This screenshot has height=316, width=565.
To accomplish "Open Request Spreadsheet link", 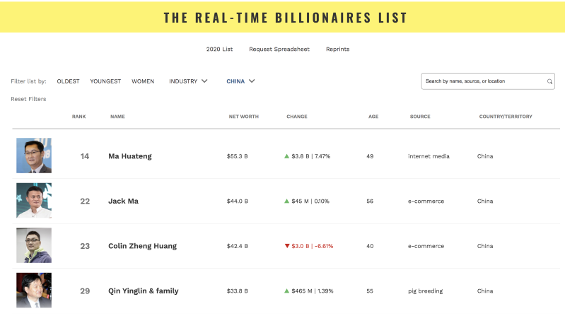I will pos(279,49).
